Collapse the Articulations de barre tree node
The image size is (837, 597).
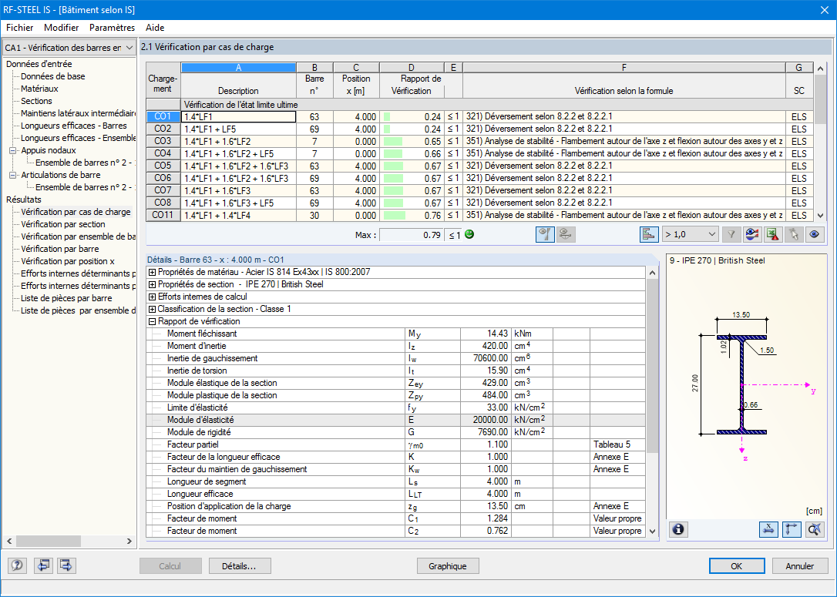click(x=13, y=175)
